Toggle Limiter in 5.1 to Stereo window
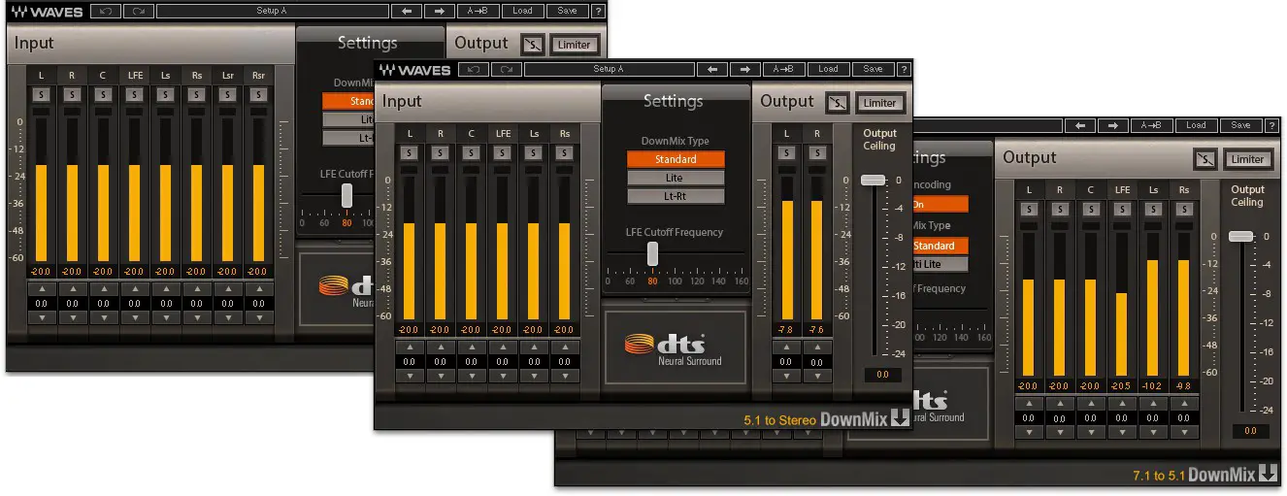 tap(879, 103)
